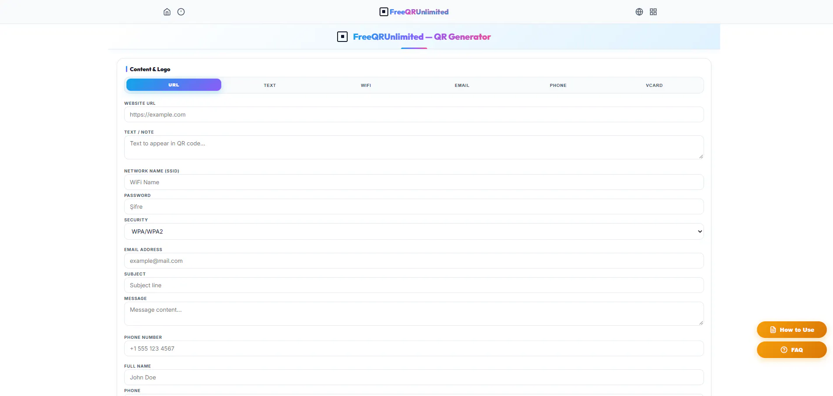Open the Security WPA/WPA2 dropdown
Screen dimensions: 833x396
414,231
